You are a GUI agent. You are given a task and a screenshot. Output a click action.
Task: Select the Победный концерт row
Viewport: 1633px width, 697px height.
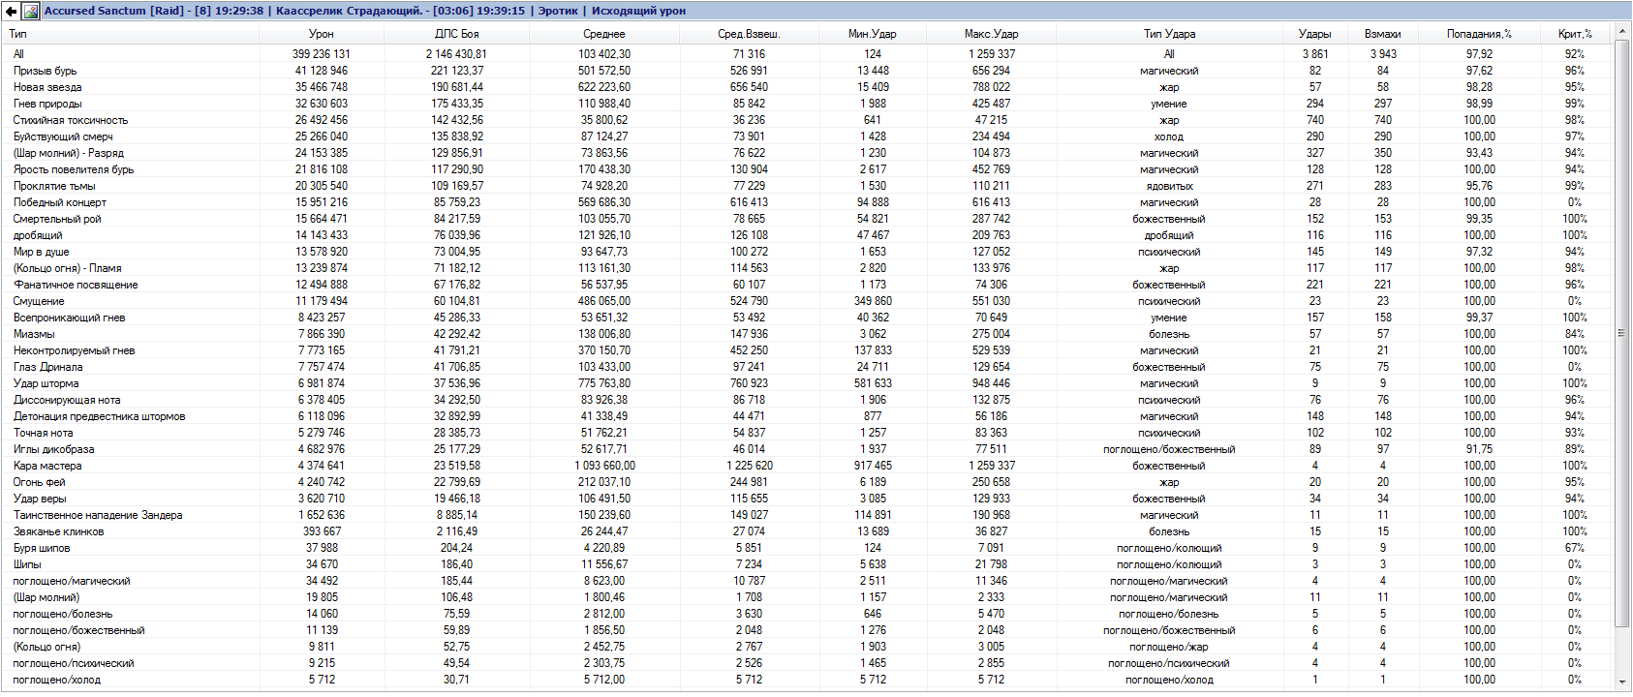tap(808, 202)
